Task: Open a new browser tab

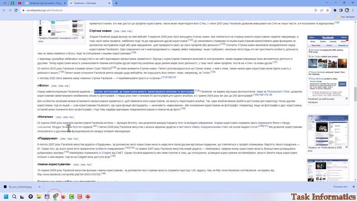Action: click(117, 3)
